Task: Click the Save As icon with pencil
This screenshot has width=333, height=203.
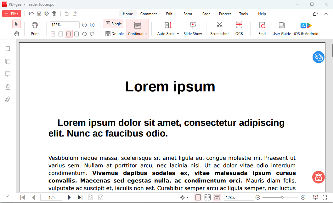Action: point(47,14)
